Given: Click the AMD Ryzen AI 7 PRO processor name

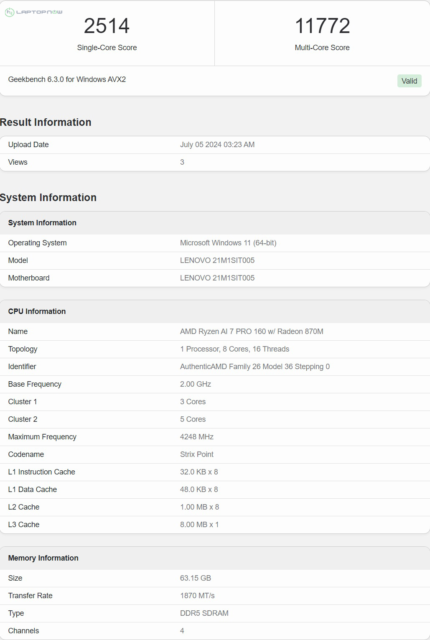Looking at the screenshot, I should (x=251, y=331).
